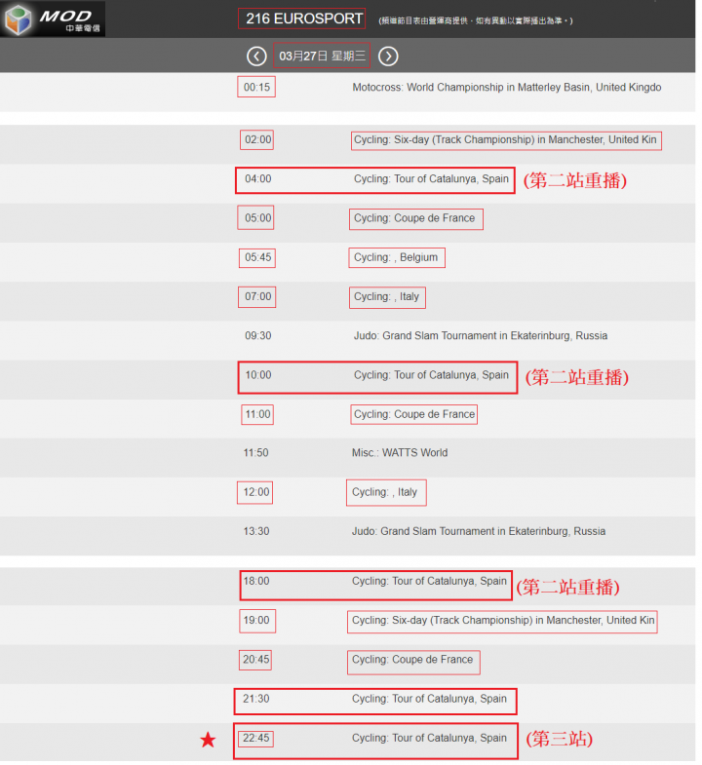Select 05:00 Coupe de France program

[x=347, y=223]
